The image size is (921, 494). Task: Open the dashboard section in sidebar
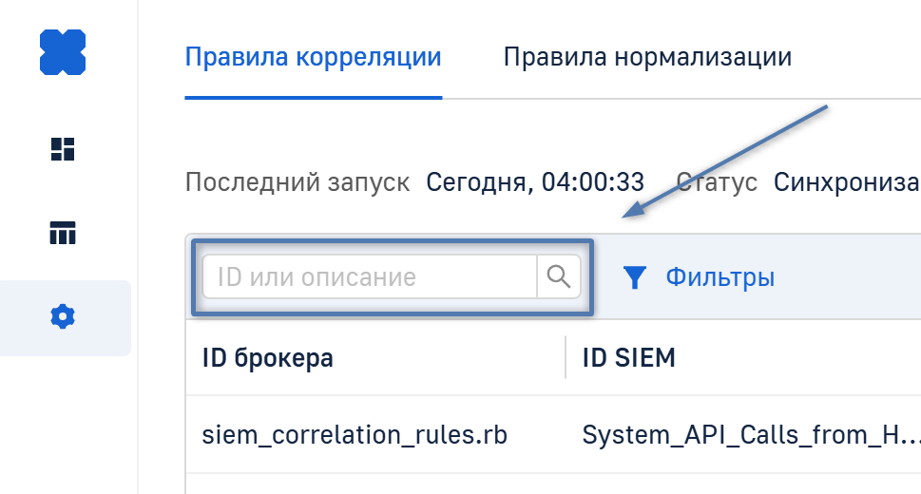(63, 149)
